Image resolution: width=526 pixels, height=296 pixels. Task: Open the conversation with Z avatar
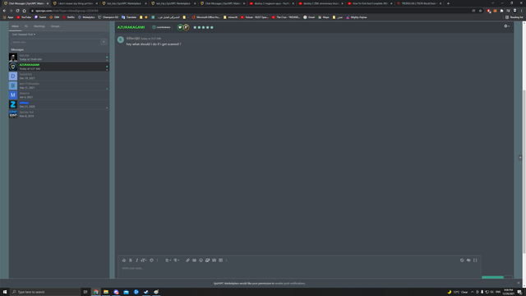(x=59, y=104)
